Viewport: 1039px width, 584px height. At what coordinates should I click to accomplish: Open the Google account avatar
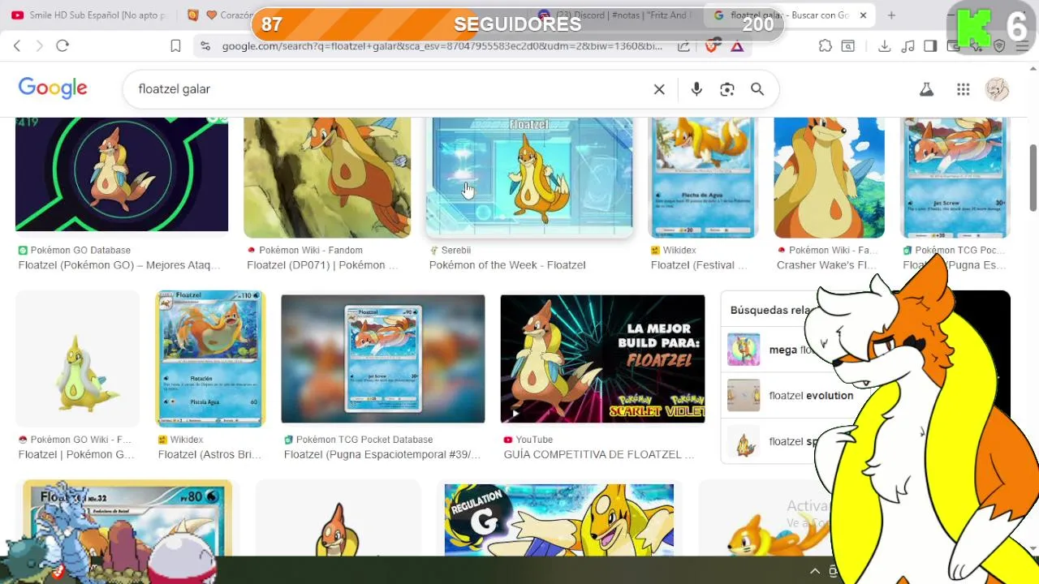coord(998,89)
